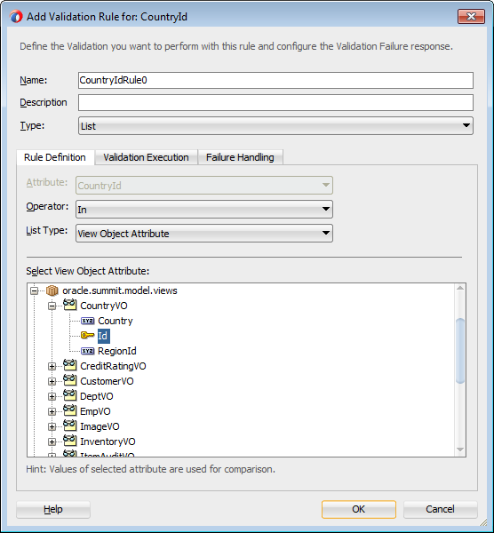Open the Operator dropdown showing In
This screenshot has height=533, width=494.
point(204,210)
